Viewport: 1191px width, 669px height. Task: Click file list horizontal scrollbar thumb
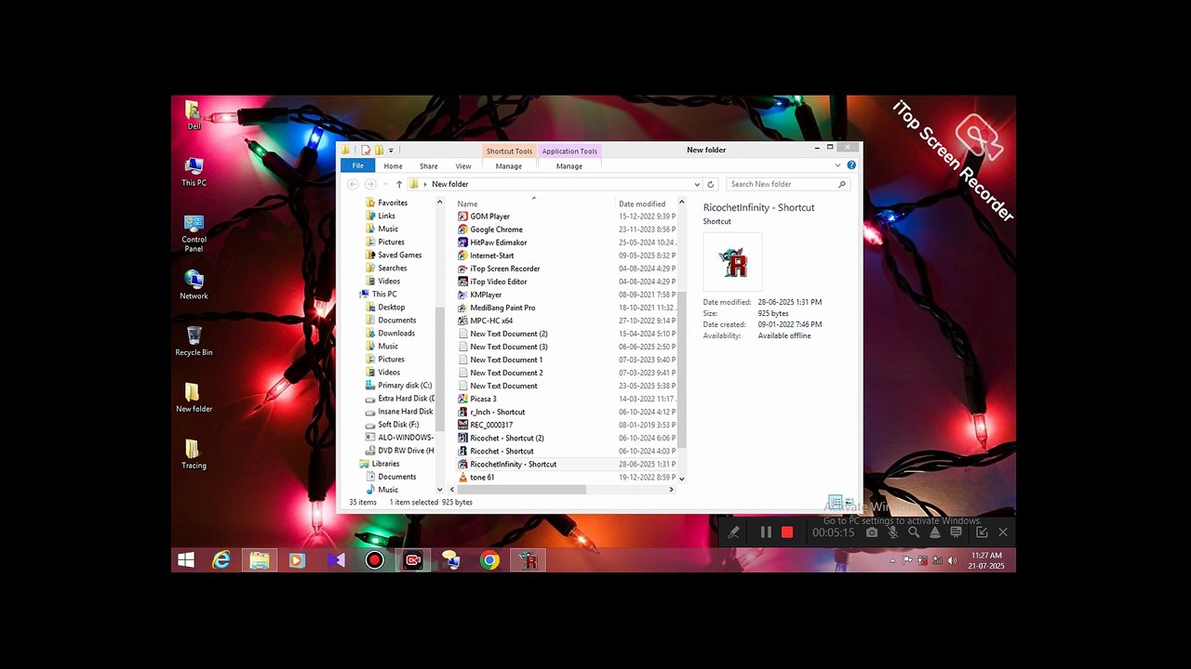coord(521,490)
